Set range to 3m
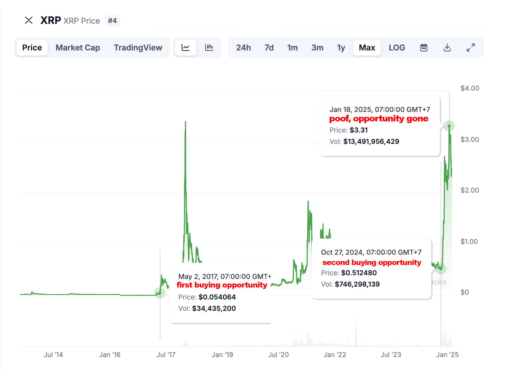Image resolution: width=508 pixels, height=371 pixels. pos(317,48)
